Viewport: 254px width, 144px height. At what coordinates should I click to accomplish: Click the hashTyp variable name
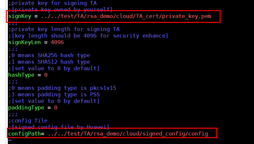pos(21,75)
